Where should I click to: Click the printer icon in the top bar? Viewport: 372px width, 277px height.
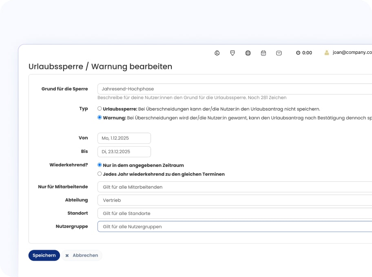point(217,53)
